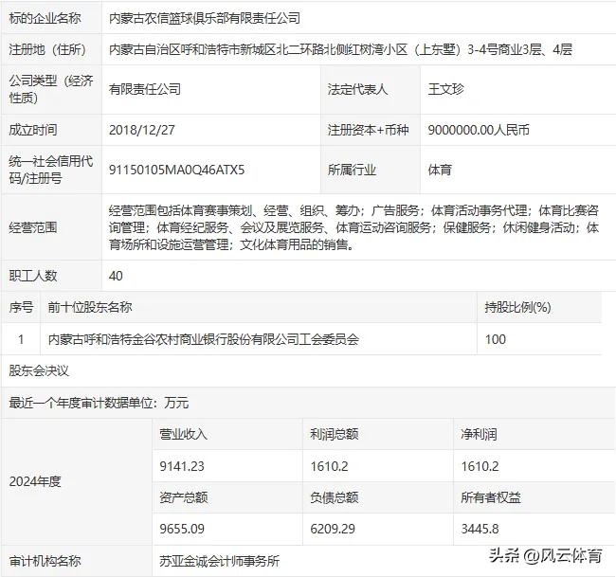Click the 负债总额 header
616x577 pixels.
tap(335, 497)
